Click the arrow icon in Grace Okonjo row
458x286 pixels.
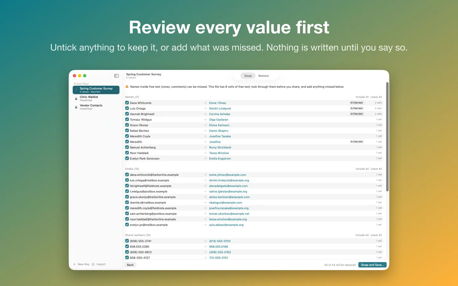coord(205,125)
